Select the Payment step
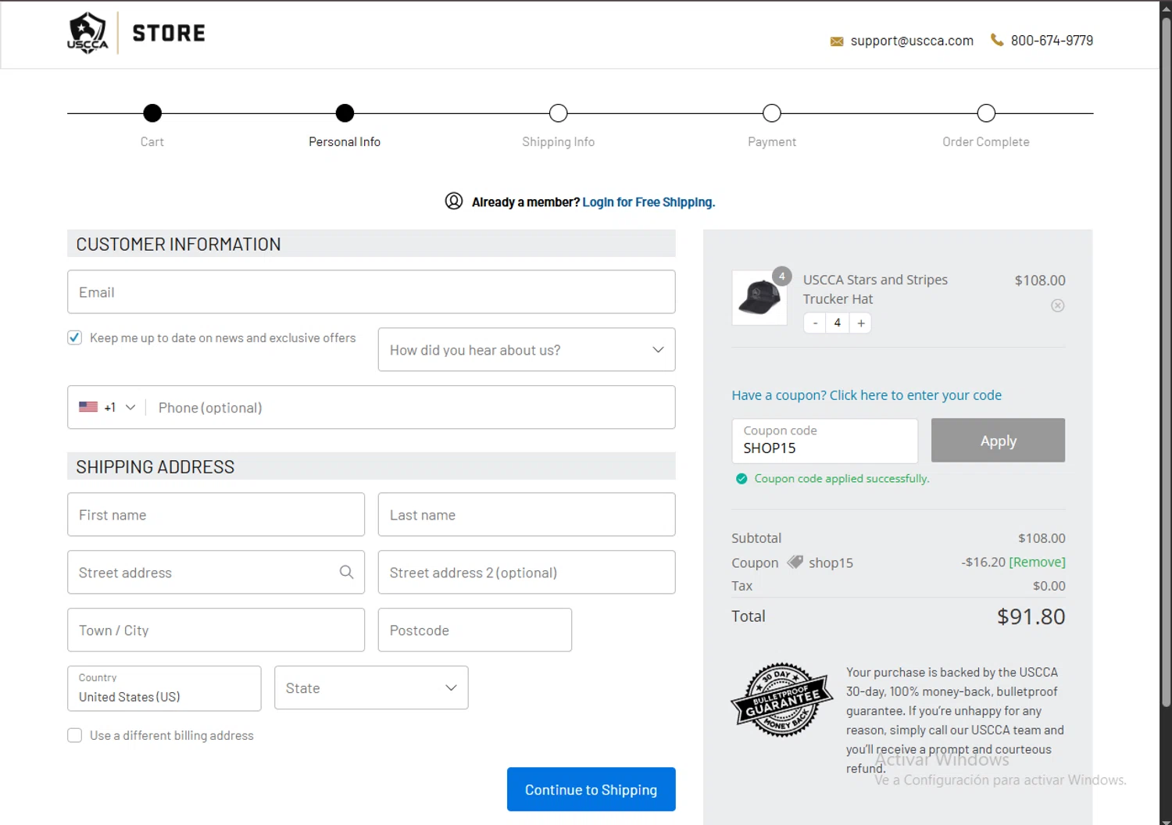1172x825 pixels. coord(772,113)
